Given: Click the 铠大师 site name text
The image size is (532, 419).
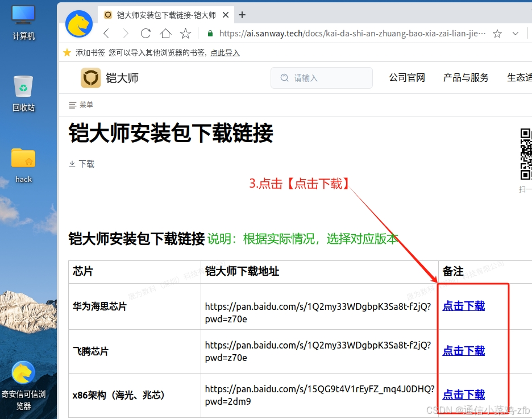Looking at the screenshot, I should tap(122, 78).
